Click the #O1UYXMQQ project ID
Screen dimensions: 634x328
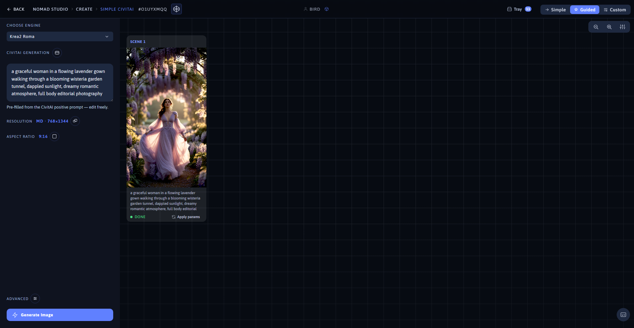pos(153,9)
